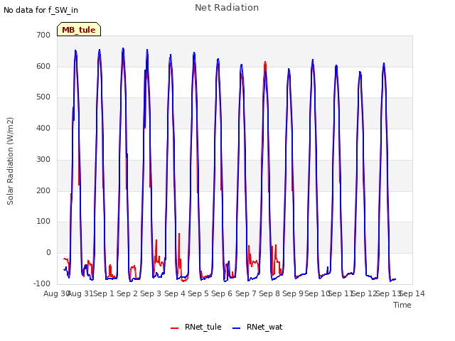Click the MB_tule annotation label
455x341 pixels.
(79, 30)
